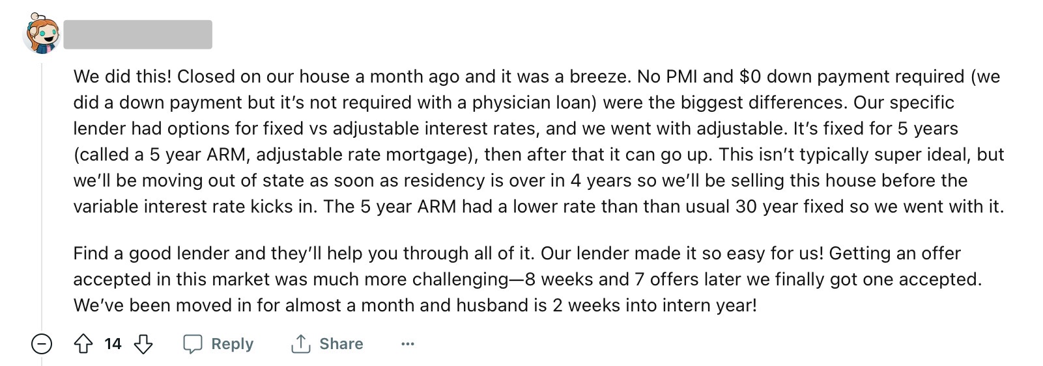The image size is (1043, 366).
Task: Downvote the physician loan comment
Action: click(x=143, y=343)
